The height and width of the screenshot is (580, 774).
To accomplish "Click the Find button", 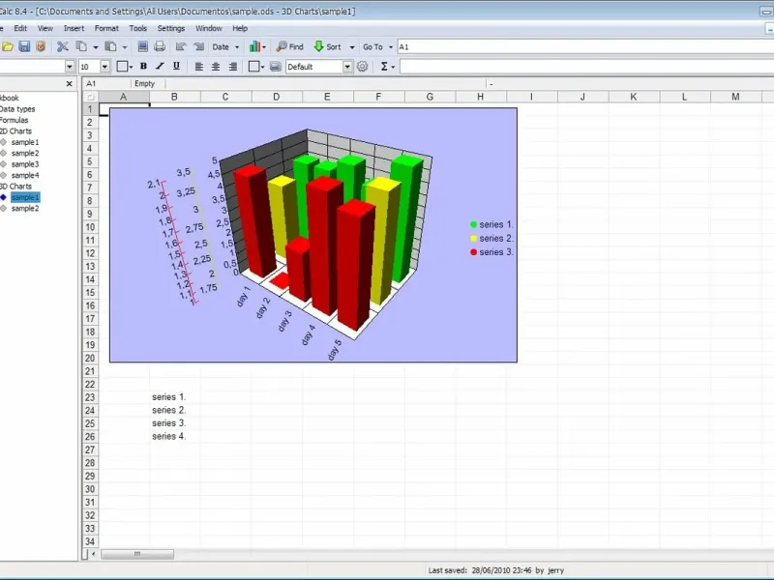I will (289, 46).
